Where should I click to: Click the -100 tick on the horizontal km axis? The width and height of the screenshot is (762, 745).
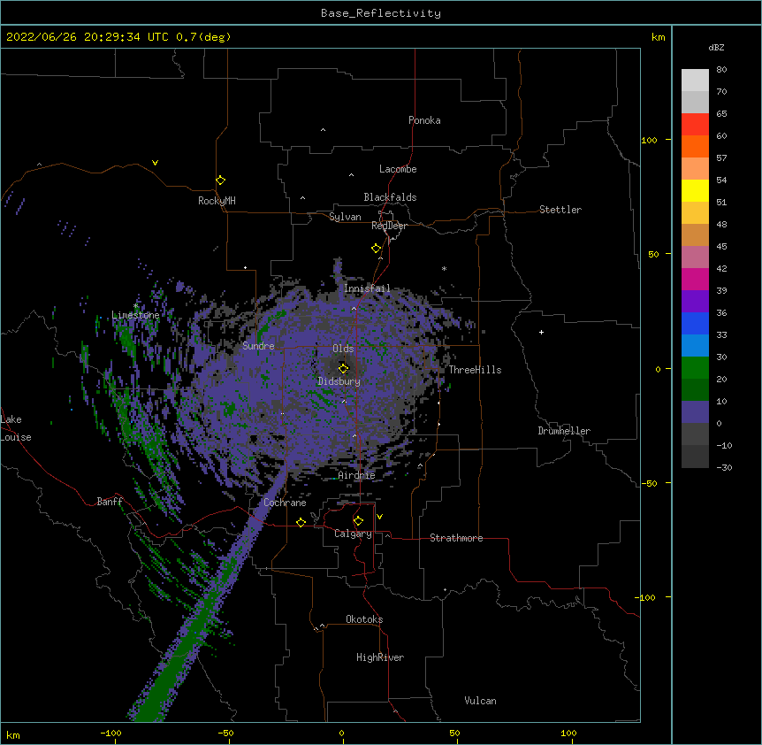[110, 733]
